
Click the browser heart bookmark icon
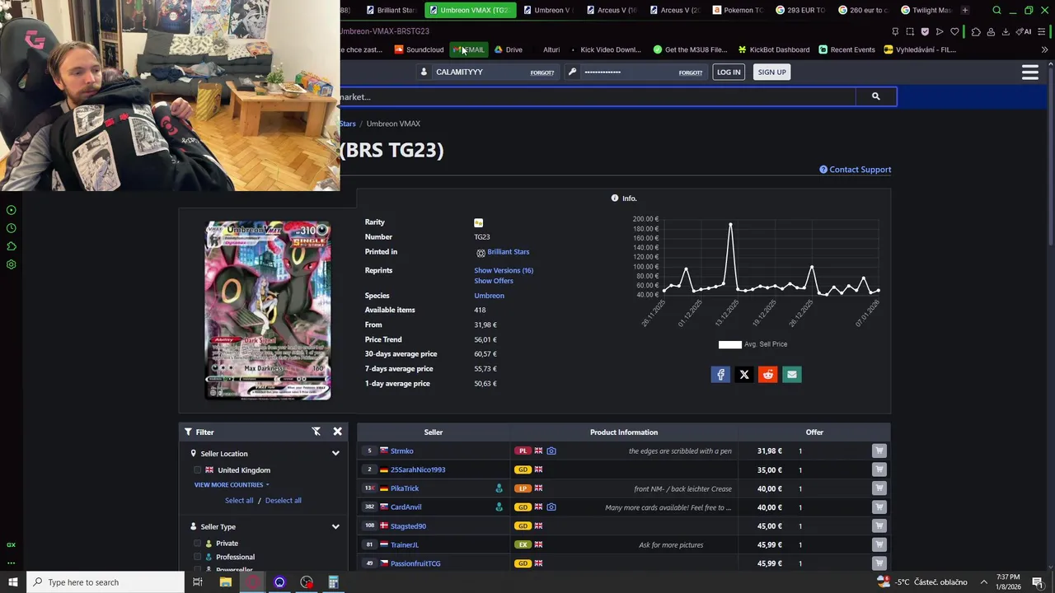click(x=954, y=31)
